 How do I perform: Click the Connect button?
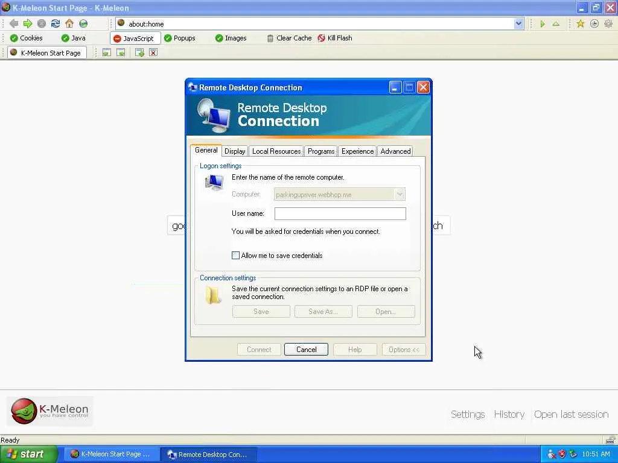pos(259,350)
